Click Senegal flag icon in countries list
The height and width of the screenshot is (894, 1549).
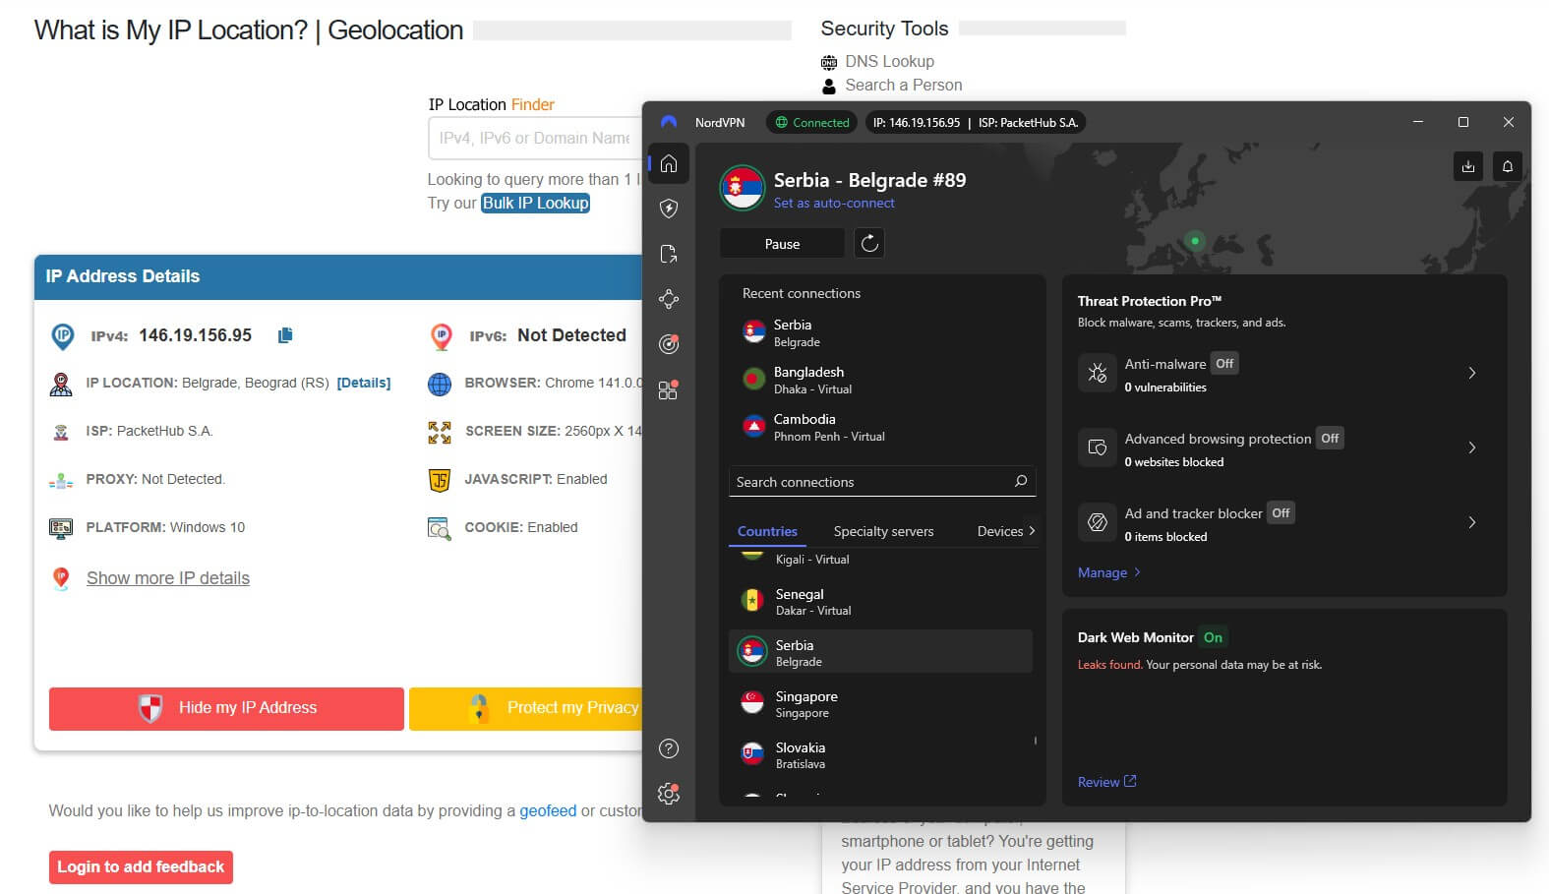point(752,600)
